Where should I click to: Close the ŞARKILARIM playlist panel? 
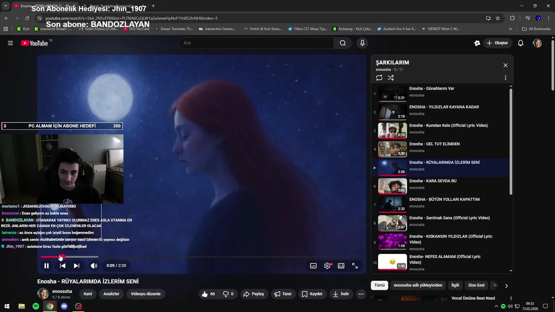click(x=505, y=65)
